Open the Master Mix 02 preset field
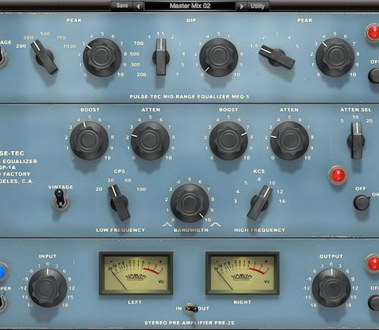 [190, 6]
